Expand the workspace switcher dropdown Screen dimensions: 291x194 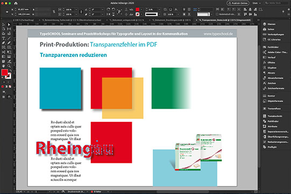tap(257, 3)
